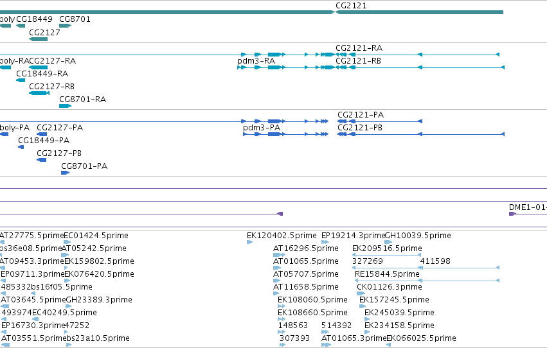Click the RE15844.5prime EST
The height and width of the screenshot is (348, 547).
click(x=427, y=281)
